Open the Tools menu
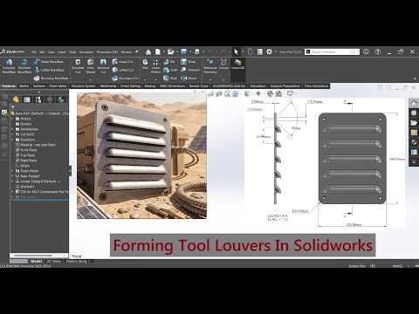 pos(72,52)
